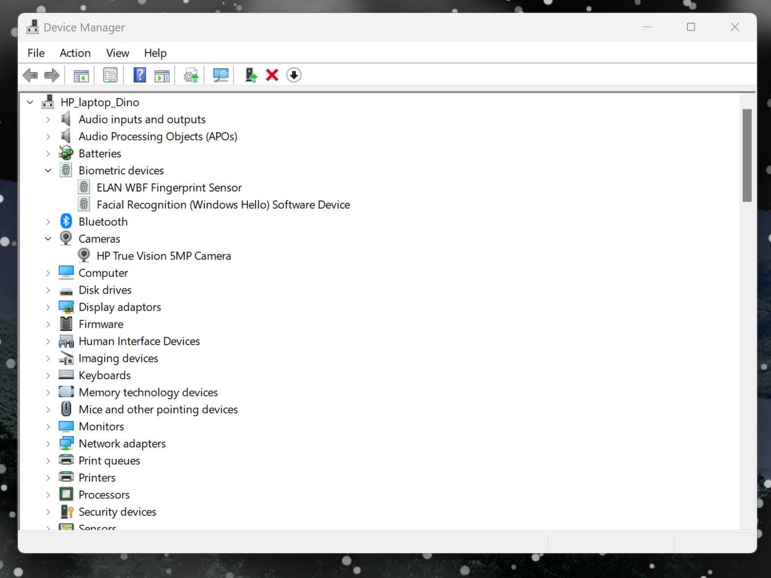Select the HP True Vision 5MP Camera

164,255
